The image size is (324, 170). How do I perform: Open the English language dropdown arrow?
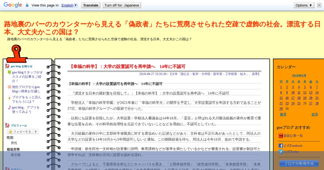point(76,5)
